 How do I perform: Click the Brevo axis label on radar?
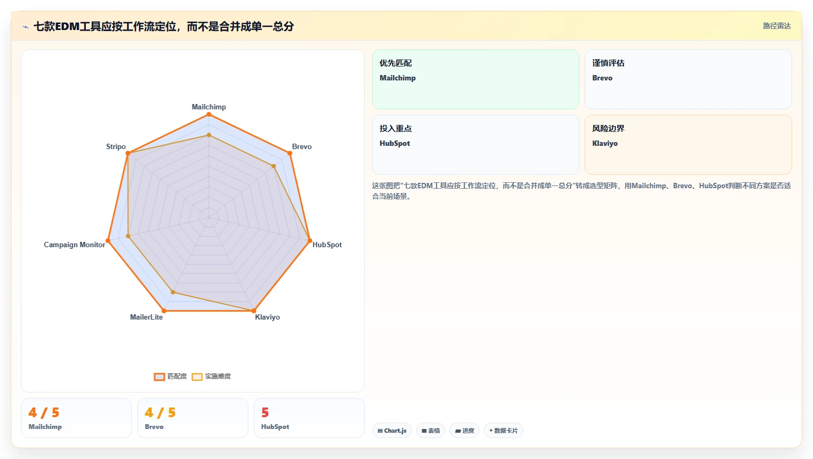pos(302,146)
